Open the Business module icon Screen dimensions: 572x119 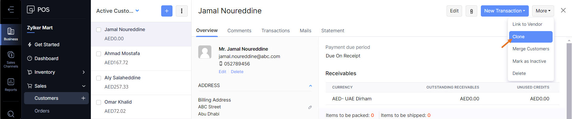pos(11,34)
